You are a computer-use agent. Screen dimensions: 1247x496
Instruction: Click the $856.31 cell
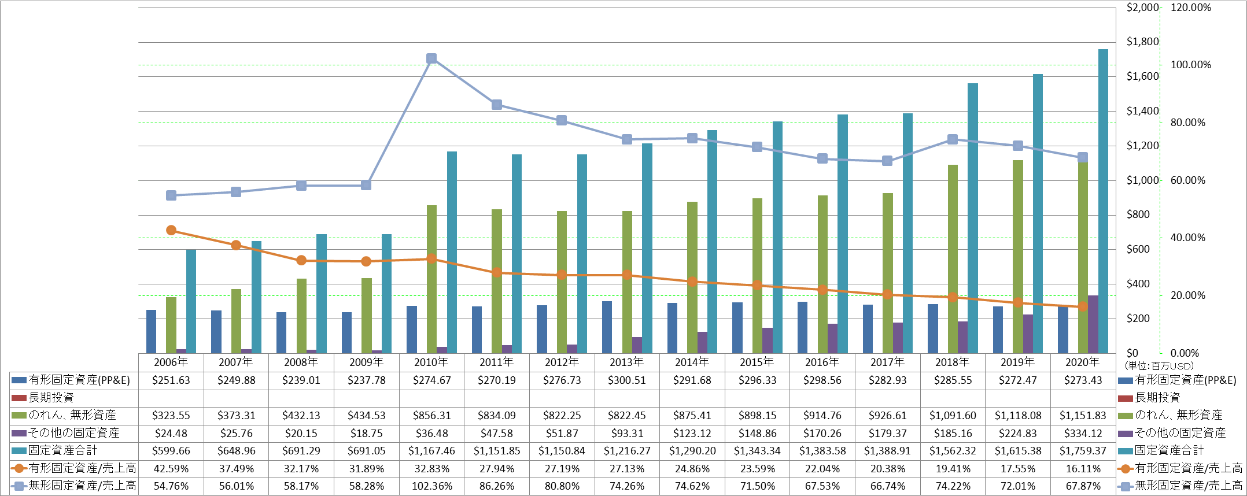coord(431,416)
